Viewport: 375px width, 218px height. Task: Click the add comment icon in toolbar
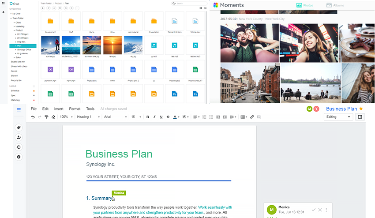click(259, 117)
